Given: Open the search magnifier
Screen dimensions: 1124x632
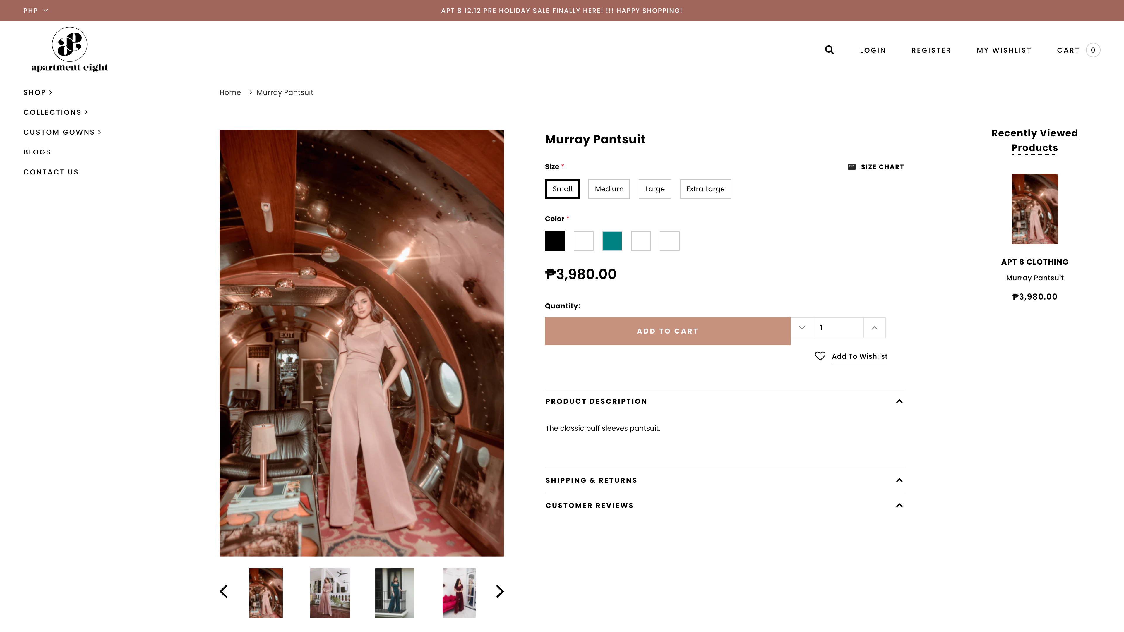Looking at the screenshot, I should (829, 50).
